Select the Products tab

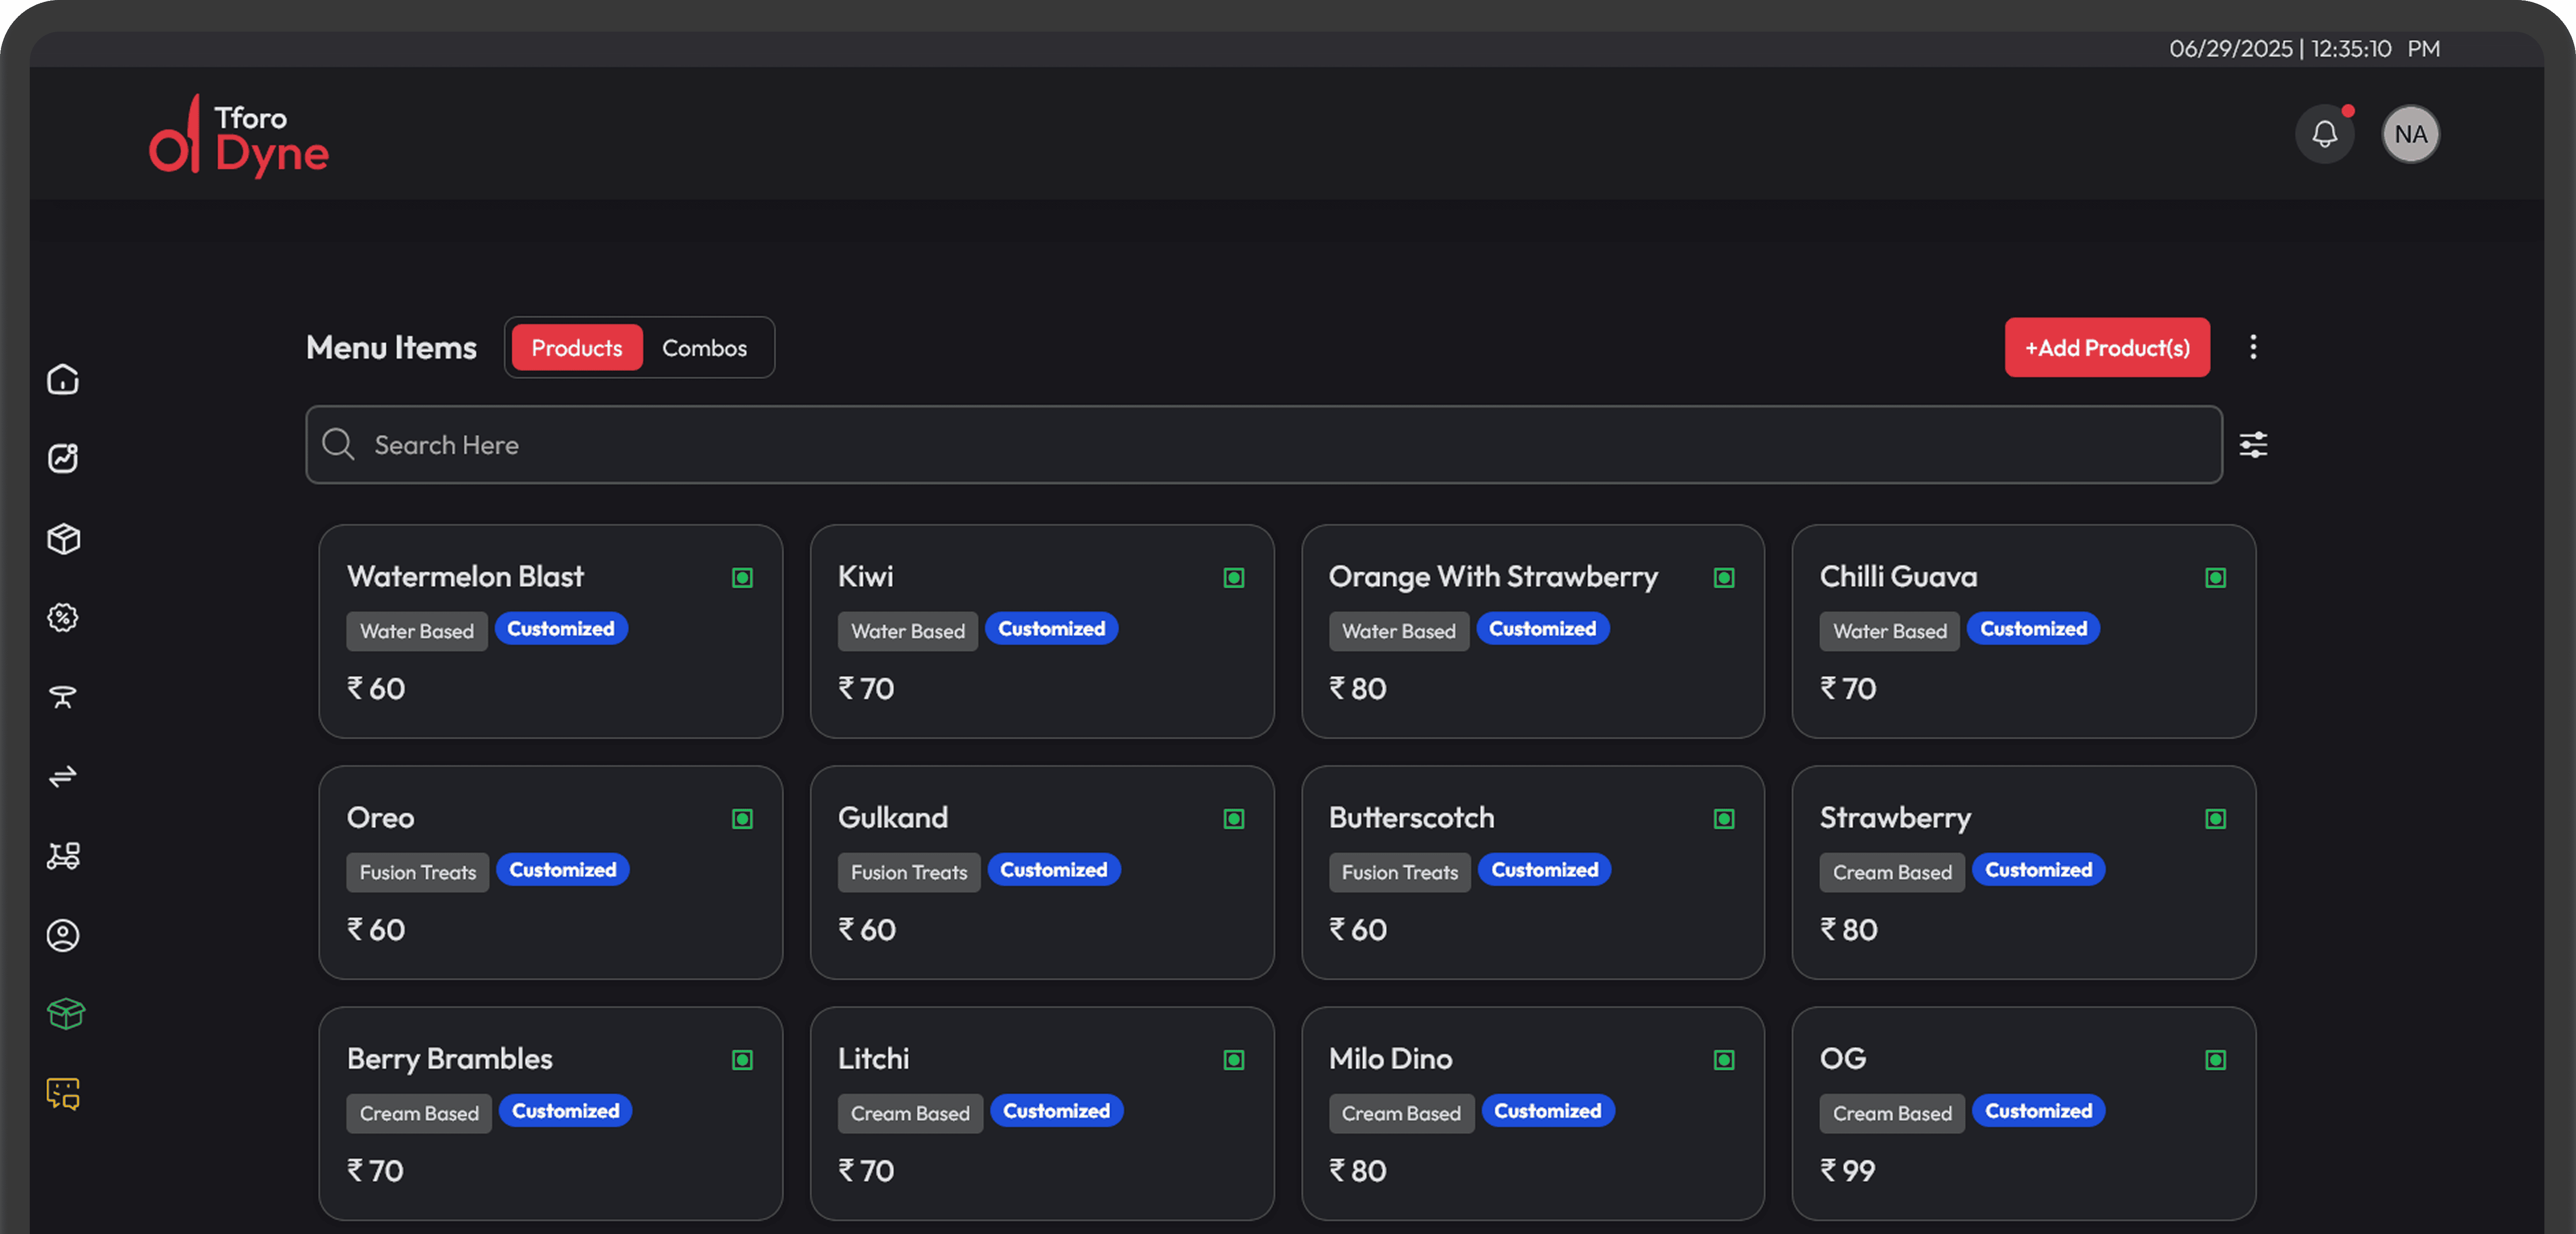[x=577, y=348]
